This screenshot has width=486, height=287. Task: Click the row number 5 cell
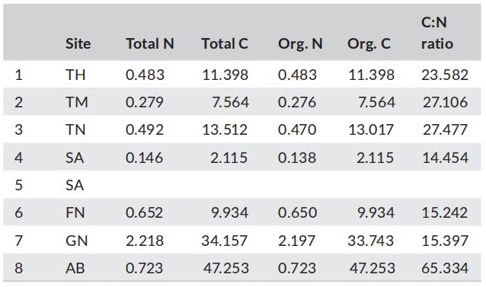pos(18,185)
